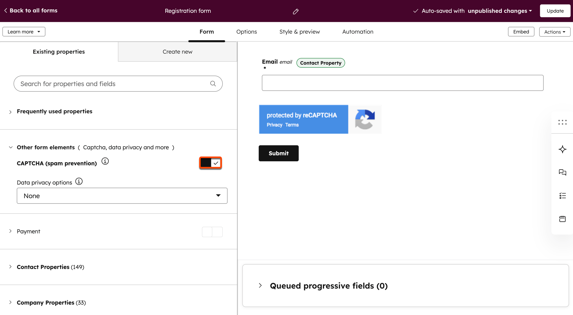
Task: Disable the CAPTCHA spam prevention toggle
Action: 210,163
